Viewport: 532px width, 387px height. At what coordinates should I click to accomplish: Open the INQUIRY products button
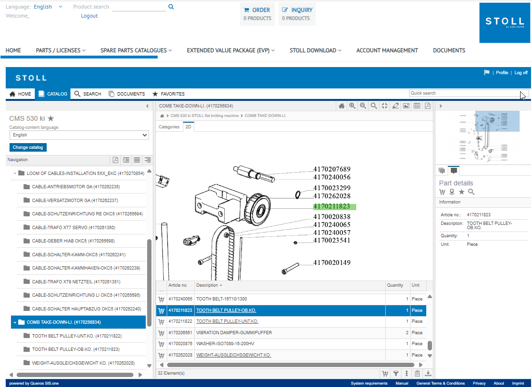(x=297, y=14)
